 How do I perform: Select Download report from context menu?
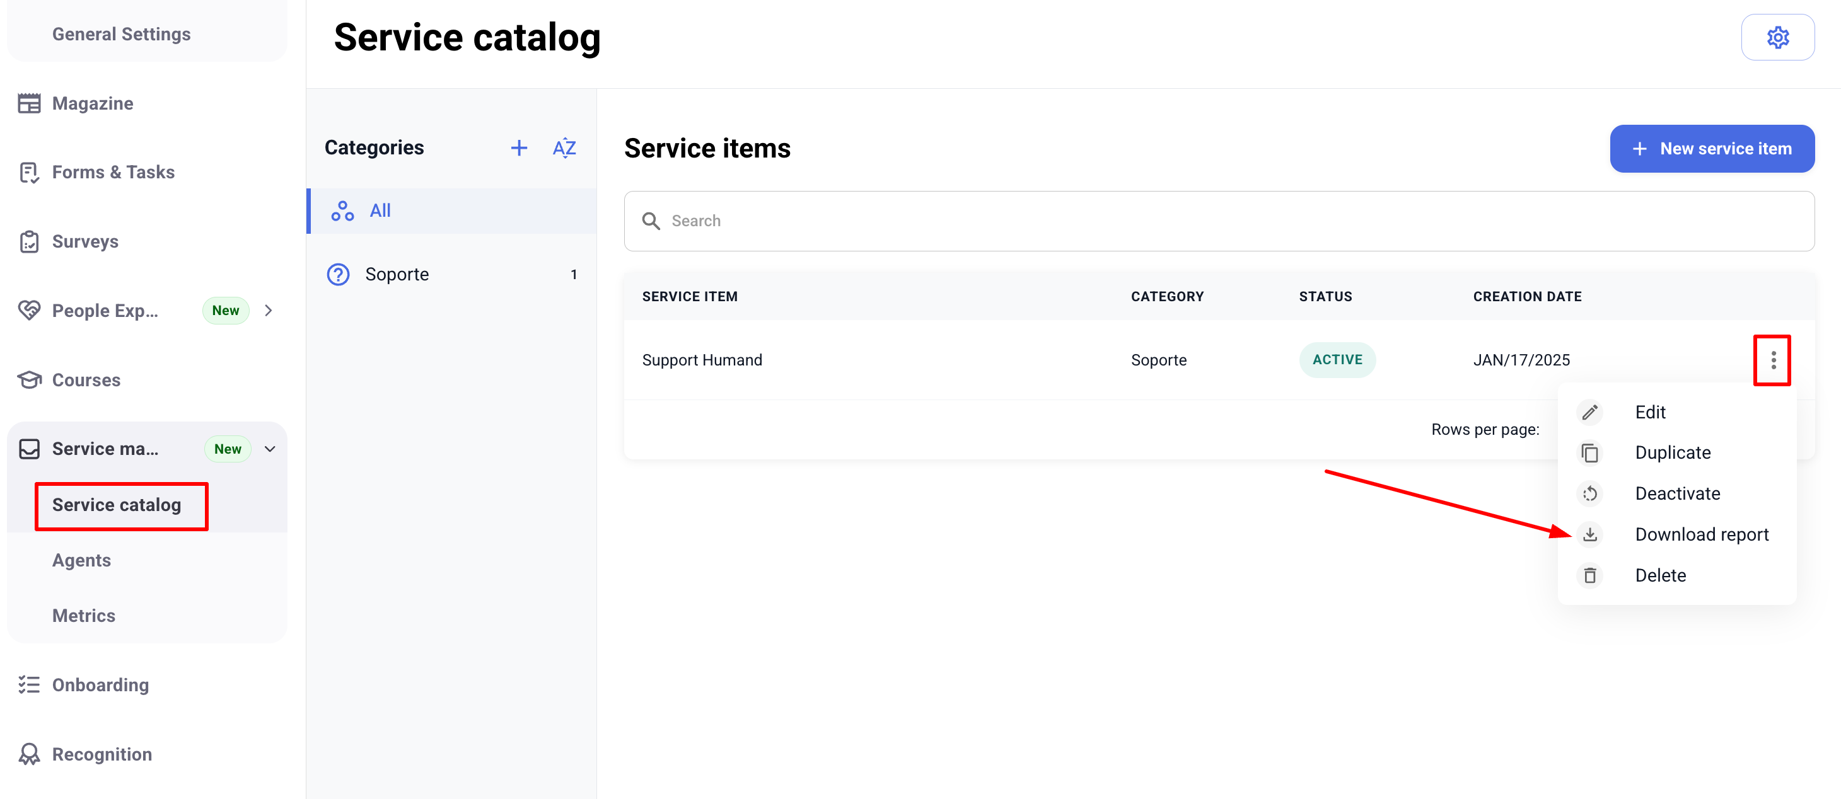pyautogui.click(x=1701, y=534)
